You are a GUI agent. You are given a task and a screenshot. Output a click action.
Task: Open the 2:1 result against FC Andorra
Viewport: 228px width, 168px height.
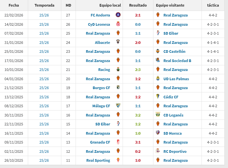138,15
